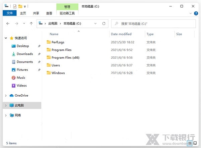
Task: Open the 驱动器工具 tab
Action: (x=67, y=13)
